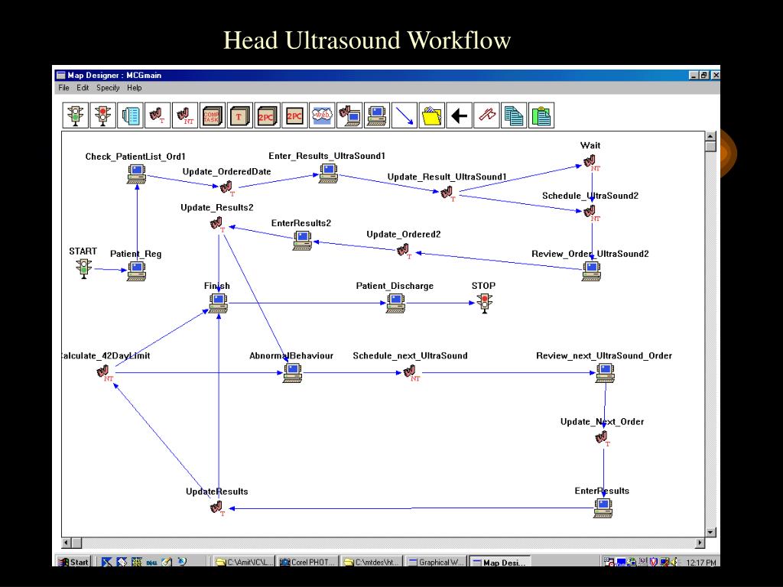Click the black back arrow tool
The width and height of the screenshot is (783, 587).
(x=459, y=115)
